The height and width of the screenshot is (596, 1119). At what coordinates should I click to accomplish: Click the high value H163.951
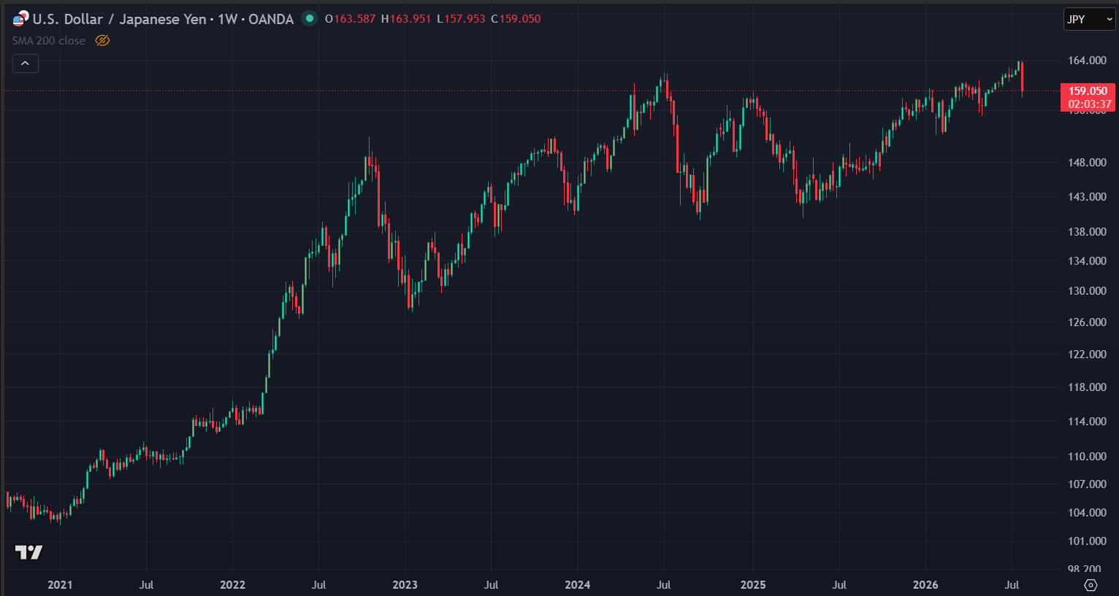click(406, 19)
